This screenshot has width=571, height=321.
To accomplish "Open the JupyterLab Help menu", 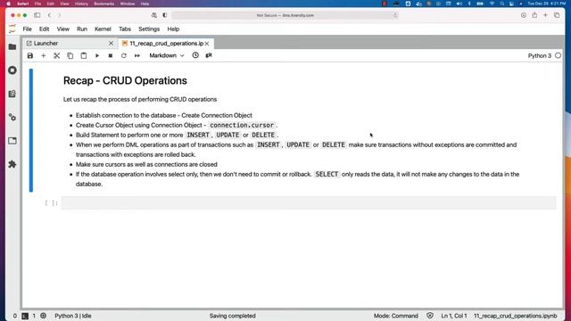I will [173, 29].
